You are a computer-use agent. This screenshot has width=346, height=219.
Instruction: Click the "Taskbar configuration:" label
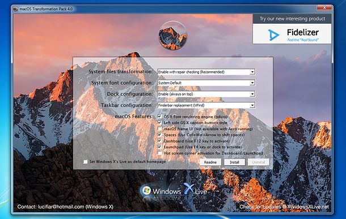(x=126, y=105)
